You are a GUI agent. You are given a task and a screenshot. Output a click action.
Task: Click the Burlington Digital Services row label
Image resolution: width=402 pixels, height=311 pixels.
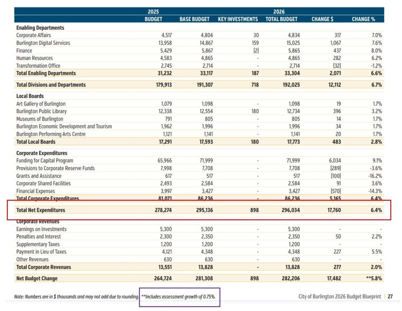(43, 43)
